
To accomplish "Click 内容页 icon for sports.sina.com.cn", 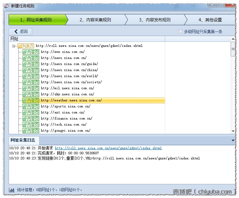I will [31, 106].
